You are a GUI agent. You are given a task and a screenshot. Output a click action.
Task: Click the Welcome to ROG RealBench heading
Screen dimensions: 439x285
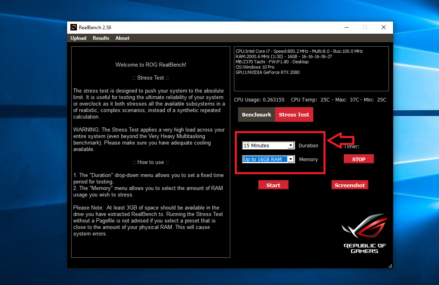[x=151, y=65]
